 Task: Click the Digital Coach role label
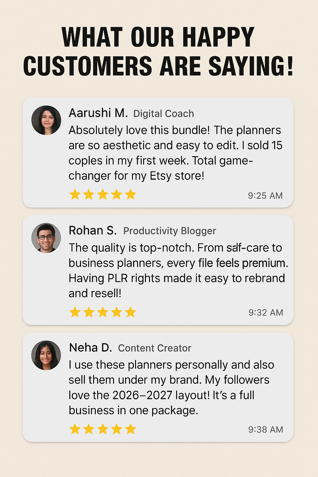tap(164, 114)
